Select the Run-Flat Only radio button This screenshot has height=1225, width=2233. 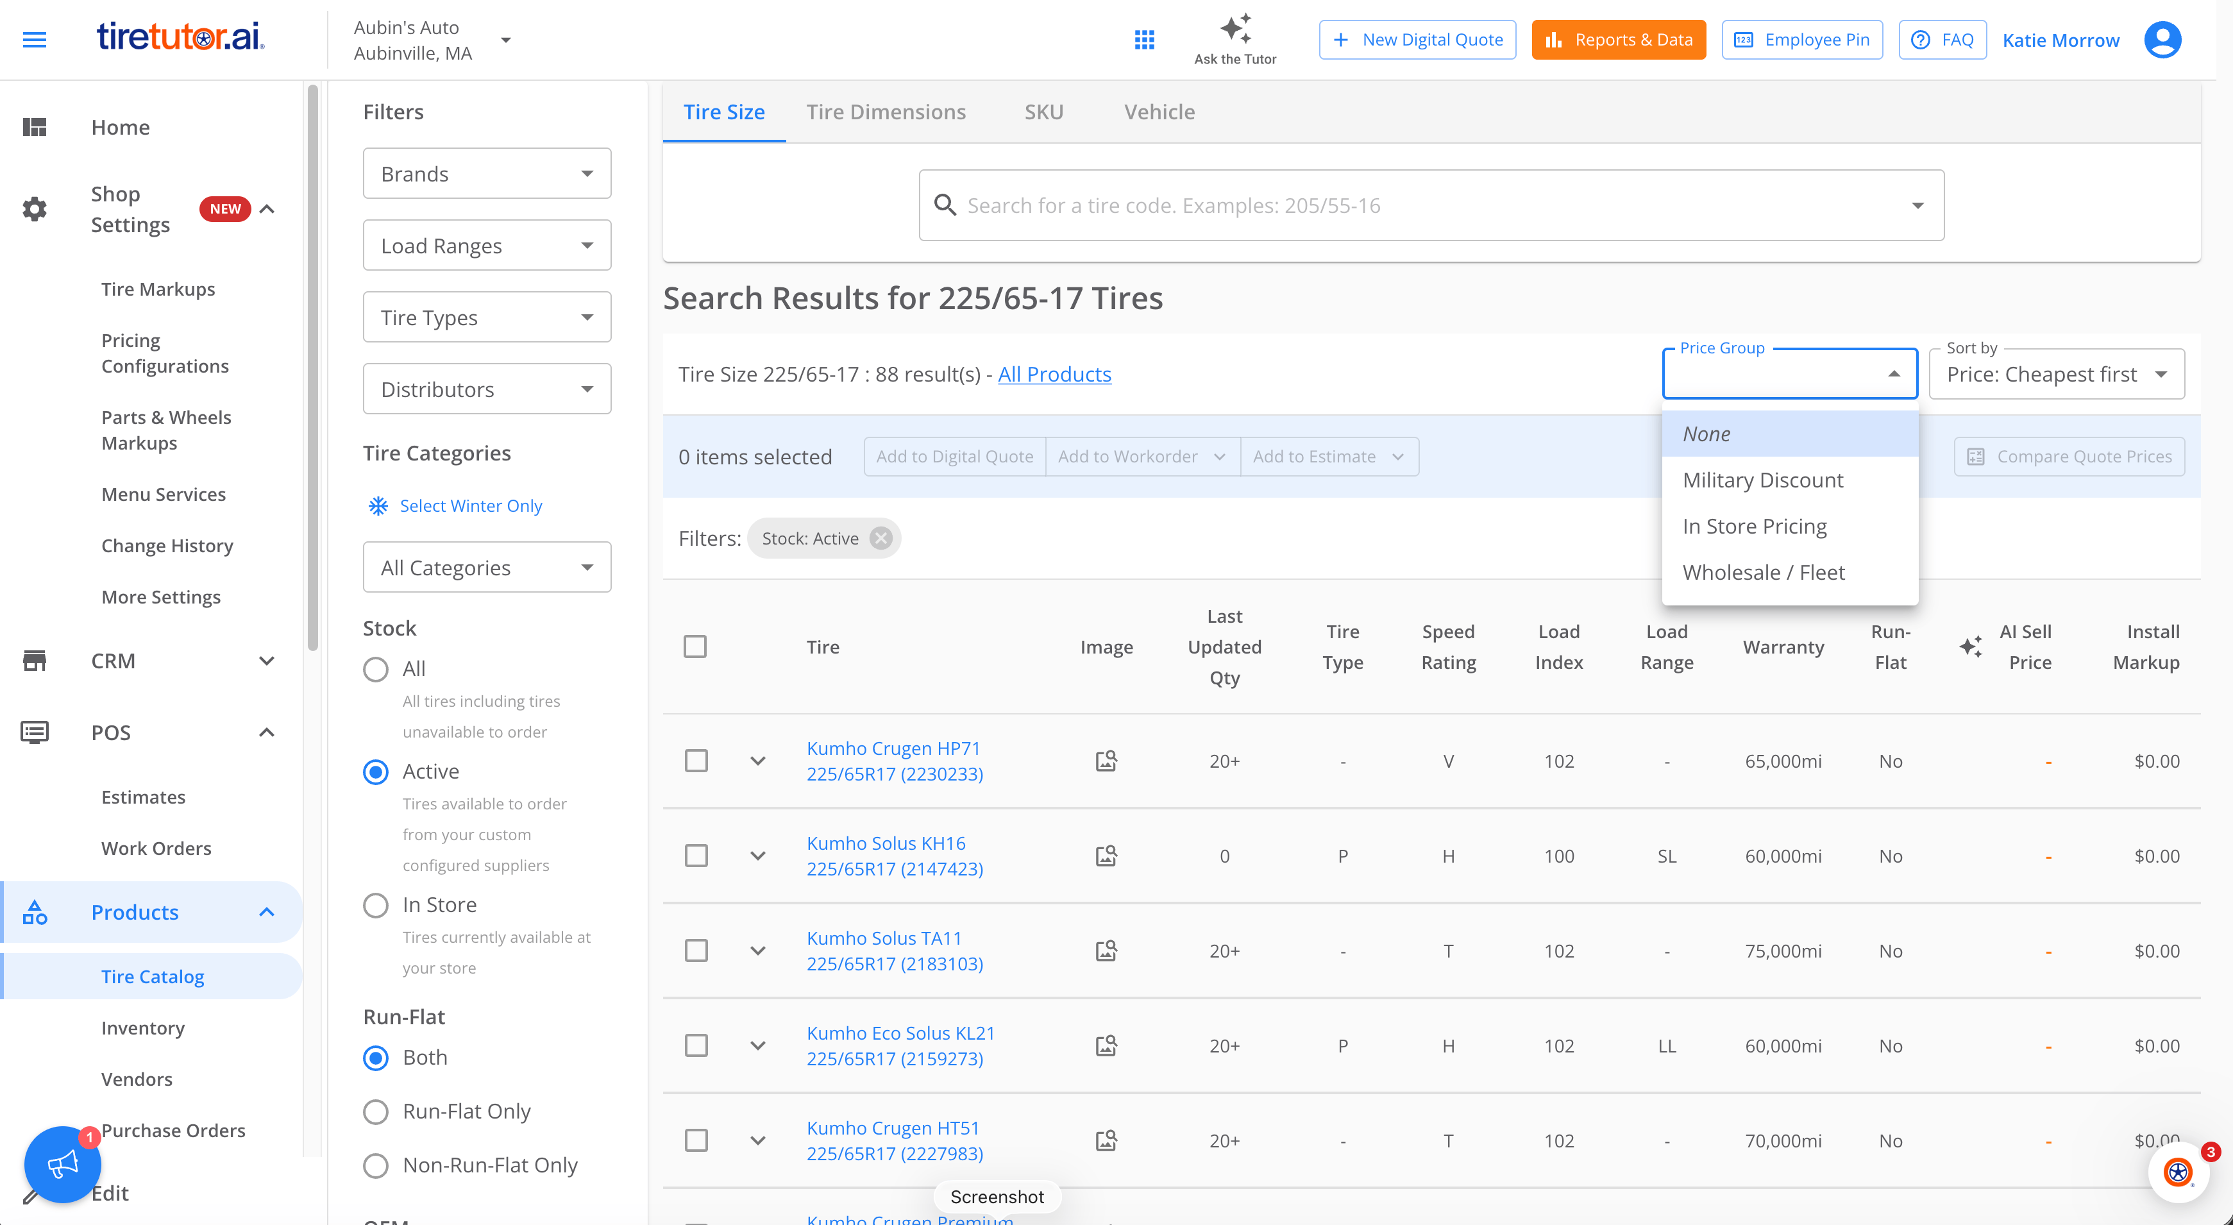pyautogui.click(x=375, y=1111)
